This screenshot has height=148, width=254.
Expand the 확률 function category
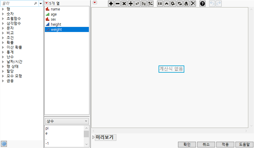click(3, 42)
